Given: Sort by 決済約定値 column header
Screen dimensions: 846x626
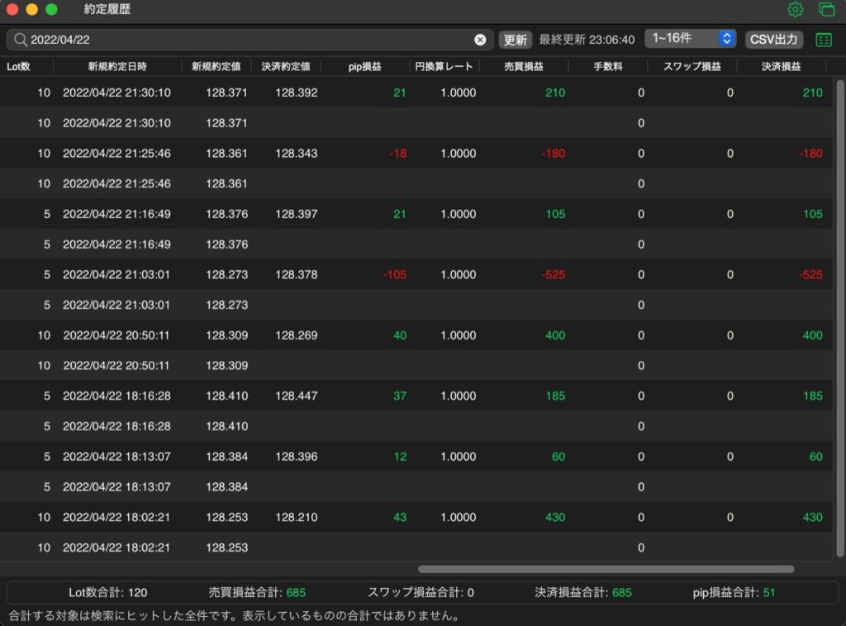Looking at the screenshot, I should tap(285, 66).
